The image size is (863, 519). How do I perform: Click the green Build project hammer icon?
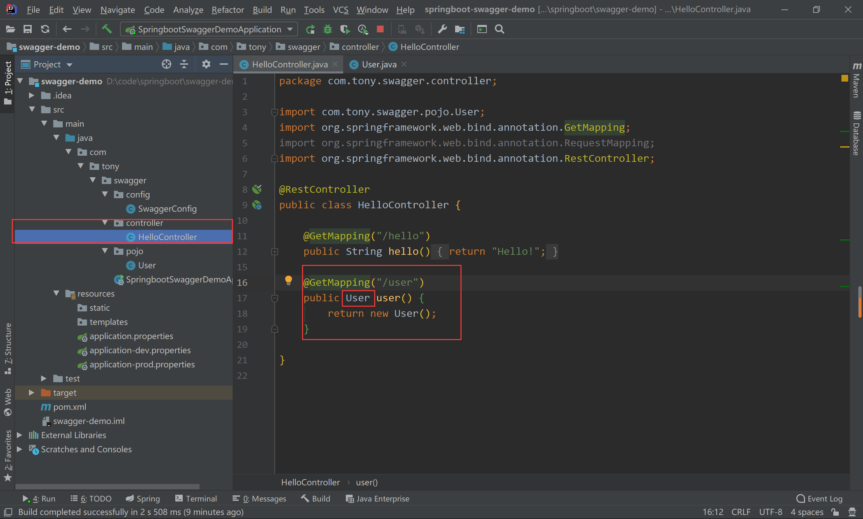click(x=107, y=29)
